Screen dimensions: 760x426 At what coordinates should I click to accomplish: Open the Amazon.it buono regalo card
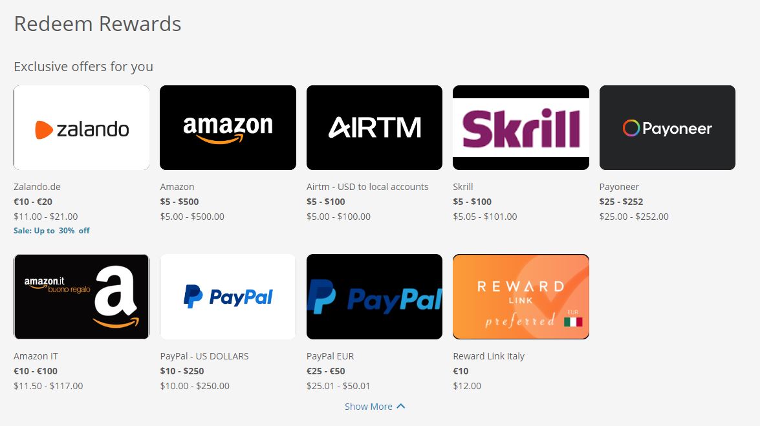[81, 297]
